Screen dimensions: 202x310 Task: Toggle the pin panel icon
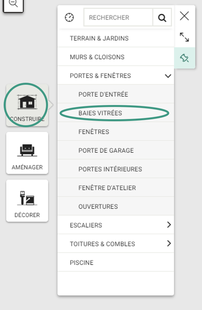coord(184,58)
